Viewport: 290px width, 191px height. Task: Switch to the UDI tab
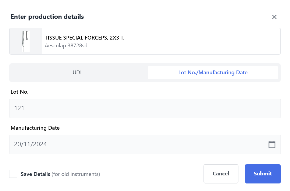pos(77,73)
